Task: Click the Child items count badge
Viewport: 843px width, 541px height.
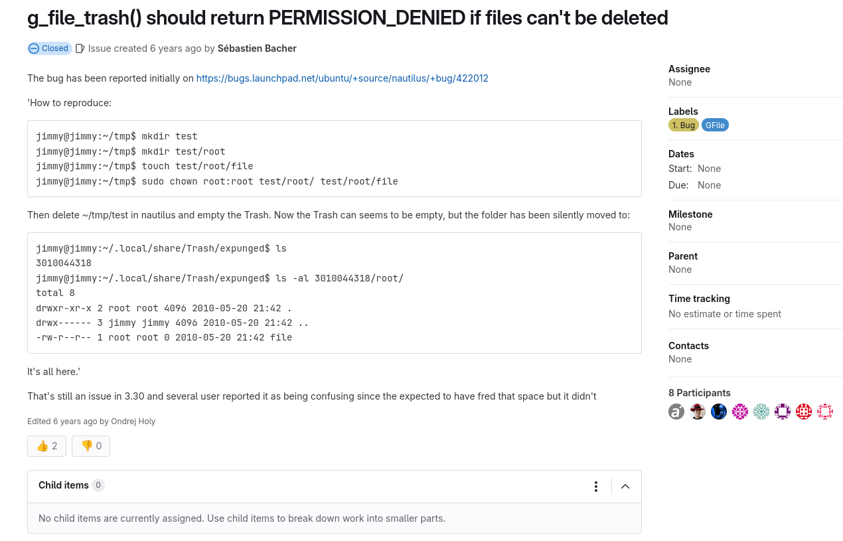Action: (x=98, y=485)
